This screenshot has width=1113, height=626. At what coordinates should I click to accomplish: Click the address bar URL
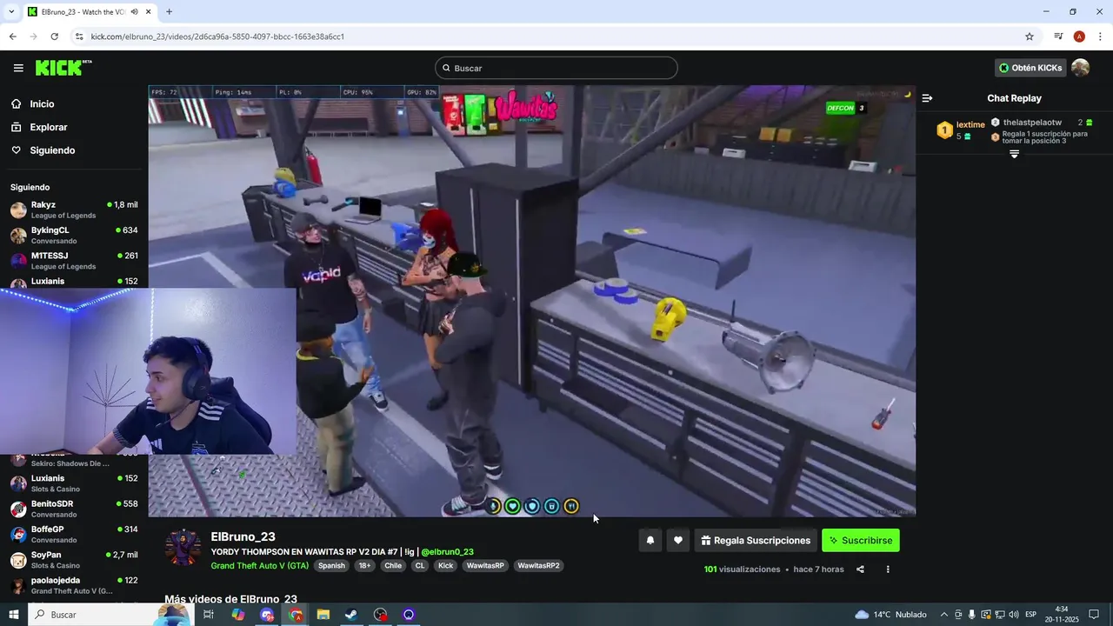click(217, 37)
